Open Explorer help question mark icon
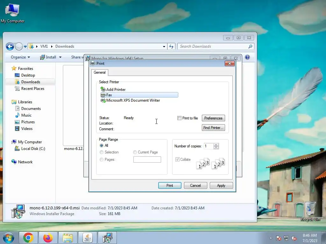 pyautogui.click(x=247, y=57)
